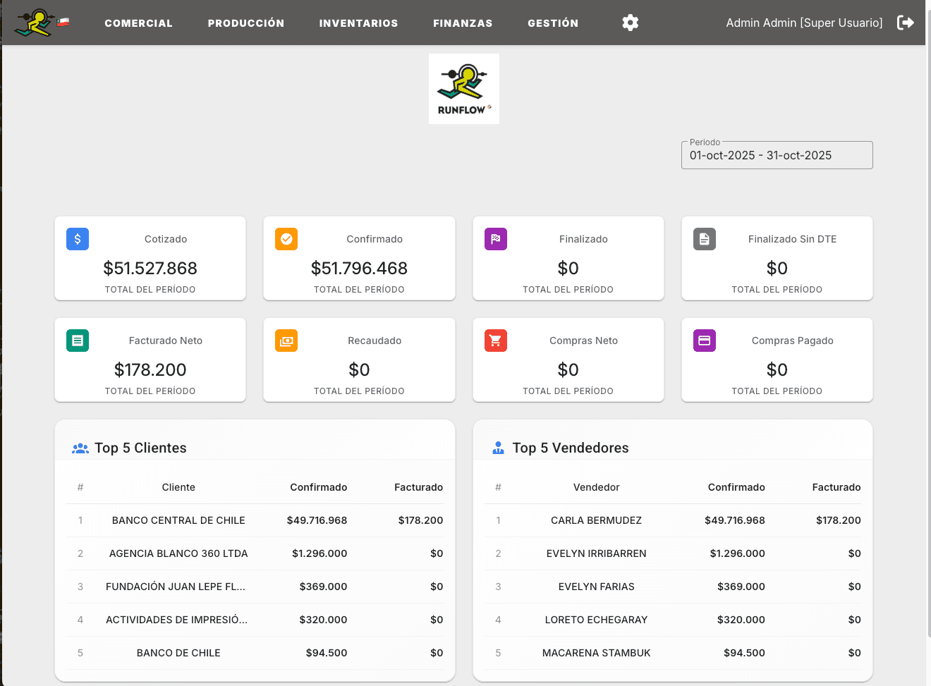Select CARLA BERMUDEZ vendor row
This screenshot has width=931, height=686.
point(596,520)
